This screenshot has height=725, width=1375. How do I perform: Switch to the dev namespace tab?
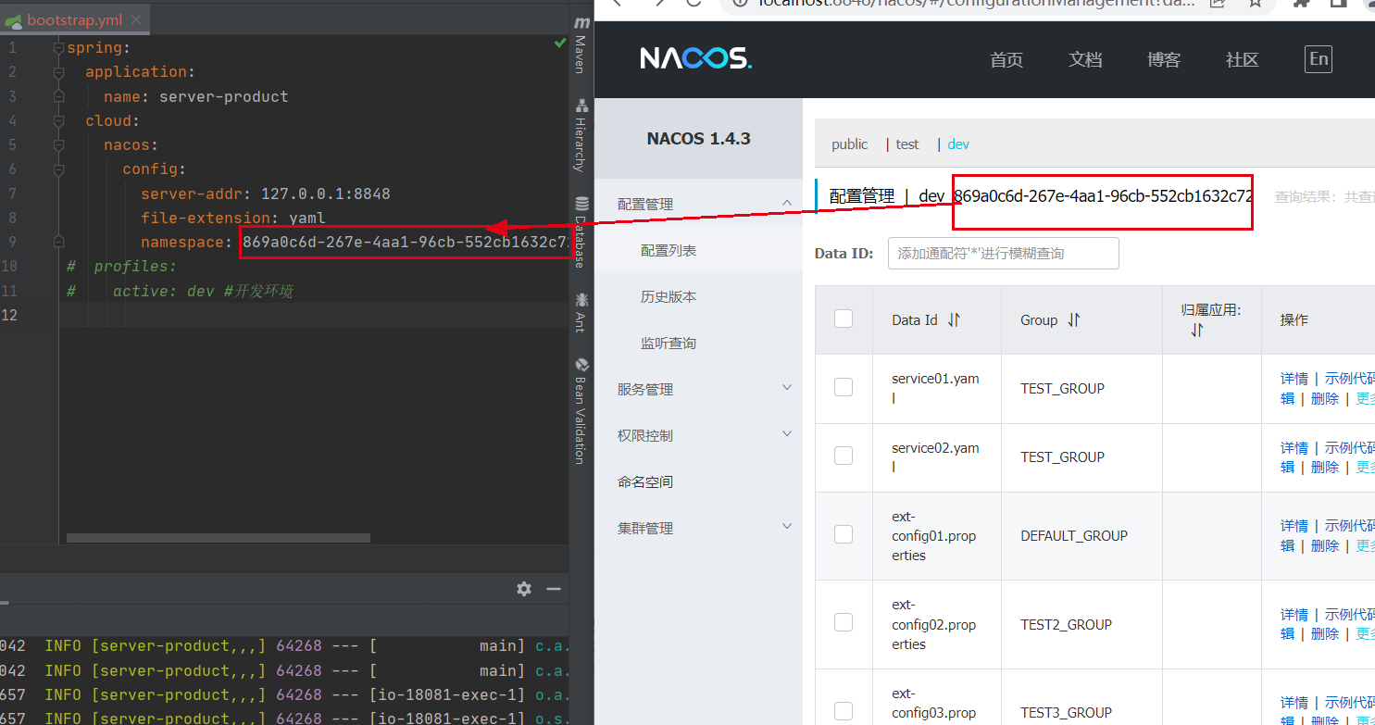point(958,144)
